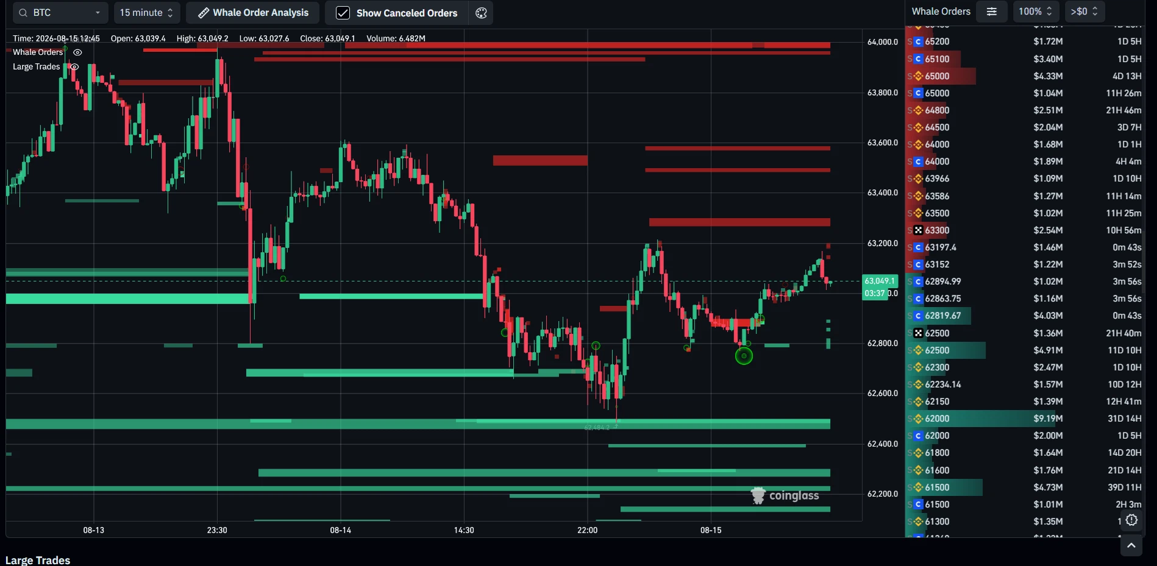Viewport: 1157px width, 566px height.
Task: Click the Whale Order Analysis button
Action: pos(253,13)
